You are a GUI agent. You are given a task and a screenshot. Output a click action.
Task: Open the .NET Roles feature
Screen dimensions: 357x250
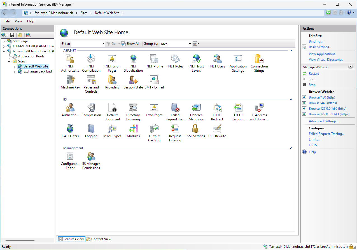tap(175, 61)
